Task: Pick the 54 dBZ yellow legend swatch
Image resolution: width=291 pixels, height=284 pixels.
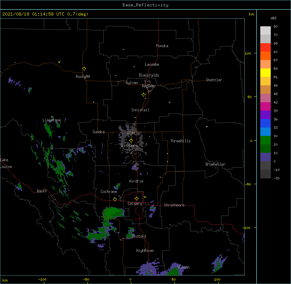Action: pos(265,73)
